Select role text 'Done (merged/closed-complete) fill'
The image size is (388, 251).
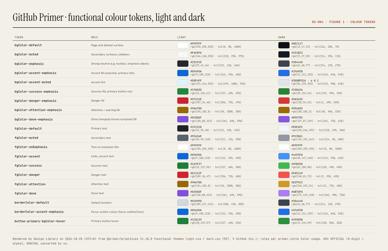[x=114, y=119]
